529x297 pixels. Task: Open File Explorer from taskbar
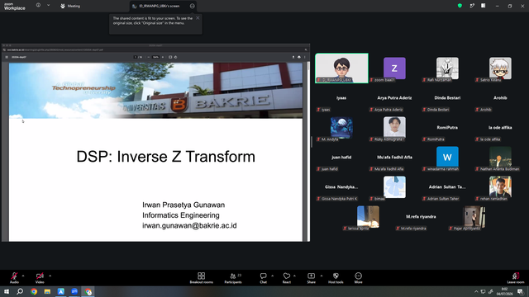47,291
